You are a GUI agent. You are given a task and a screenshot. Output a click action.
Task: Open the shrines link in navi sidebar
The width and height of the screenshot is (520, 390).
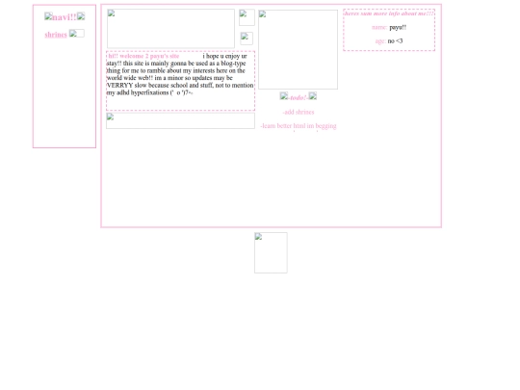pos(56,35)
